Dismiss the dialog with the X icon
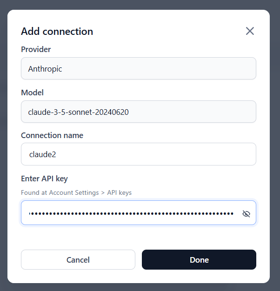Screen dimensions: 280x291 pyautogui.click(x=250, y=31)
